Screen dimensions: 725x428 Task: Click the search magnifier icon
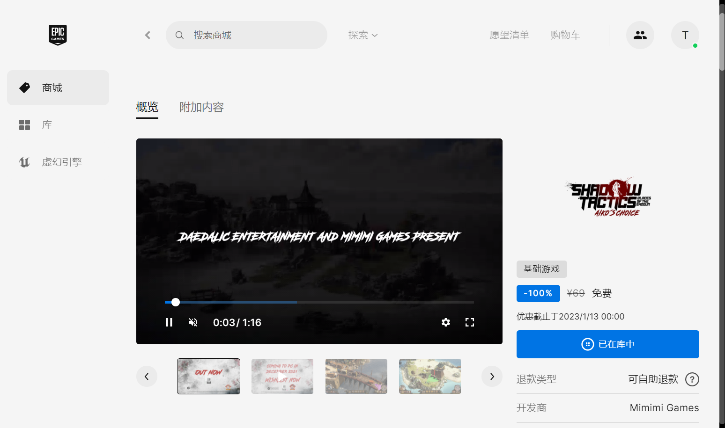pos(179,35)
